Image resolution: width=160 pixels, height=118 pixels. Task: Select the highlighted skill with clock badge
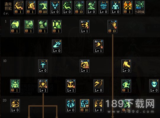(85, 106)
